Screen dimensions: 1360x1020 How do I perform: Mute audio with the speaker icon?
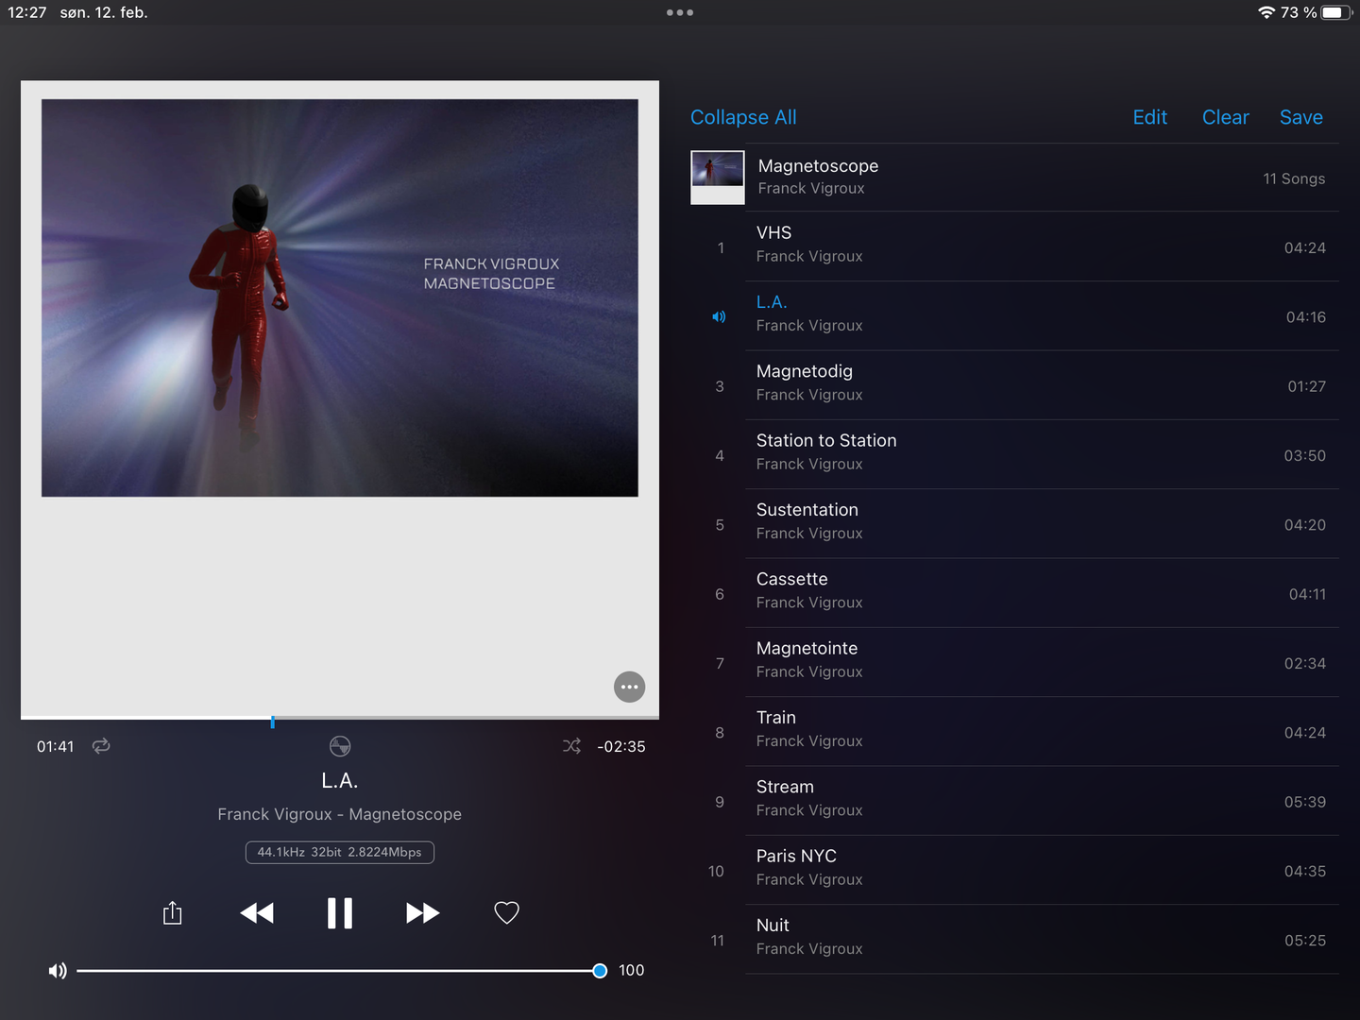[58, 971]
